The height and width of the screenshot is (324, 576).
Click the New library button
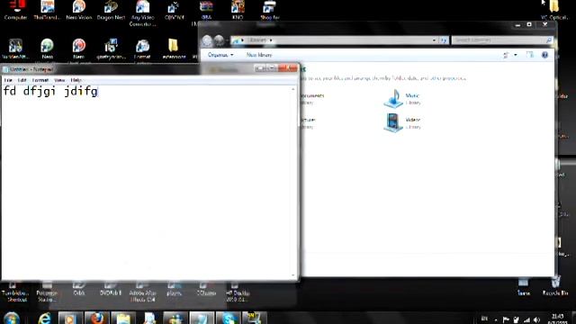click(x=259, y=55)
